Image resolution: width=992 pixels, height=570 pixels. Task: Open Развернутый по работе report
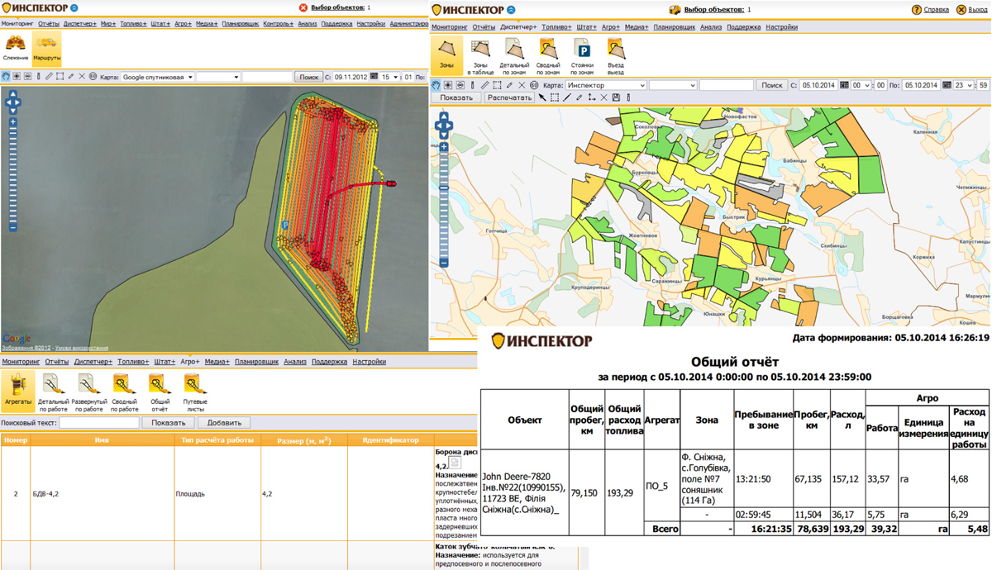pos(88,392)
